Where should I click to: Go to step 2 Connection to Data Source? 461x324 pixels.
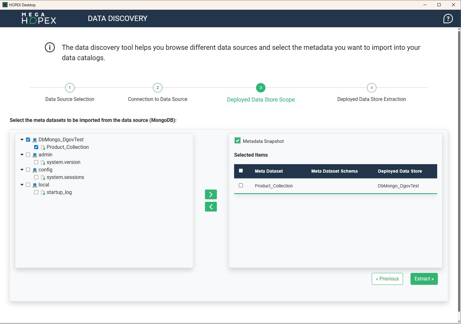click(x=157, y=88)
